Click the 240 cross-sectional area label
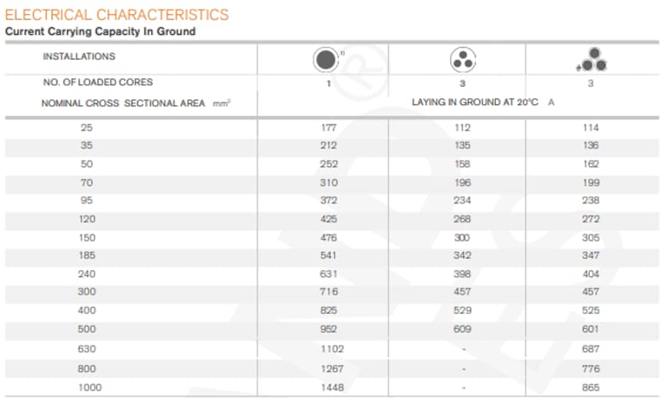Image resolution: width=667 pixels, height=398 pixels. click(89, 275)
